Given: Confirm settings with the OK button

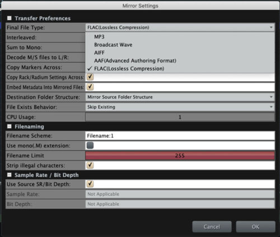Looking at the screenshot, I should (255, 226).
